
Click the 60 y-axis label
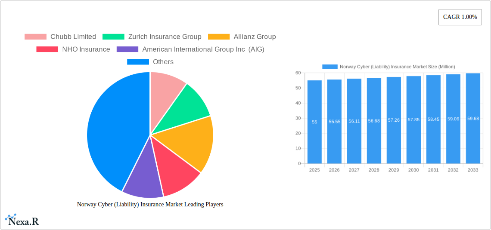click(298, 73)
